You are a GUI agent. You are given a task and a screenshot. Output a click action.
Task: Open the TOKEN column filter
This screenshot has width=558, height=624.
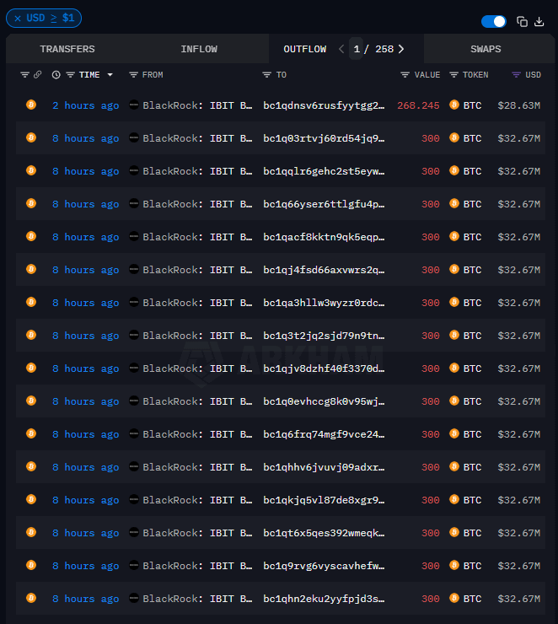453,75
